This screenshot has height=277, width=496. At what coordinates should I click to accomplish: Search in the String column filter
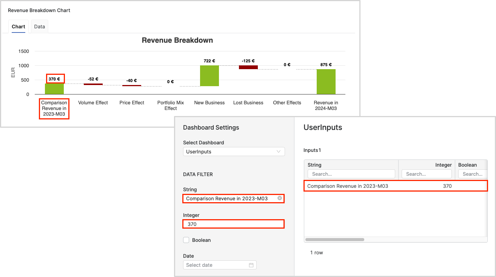point(351,174)
